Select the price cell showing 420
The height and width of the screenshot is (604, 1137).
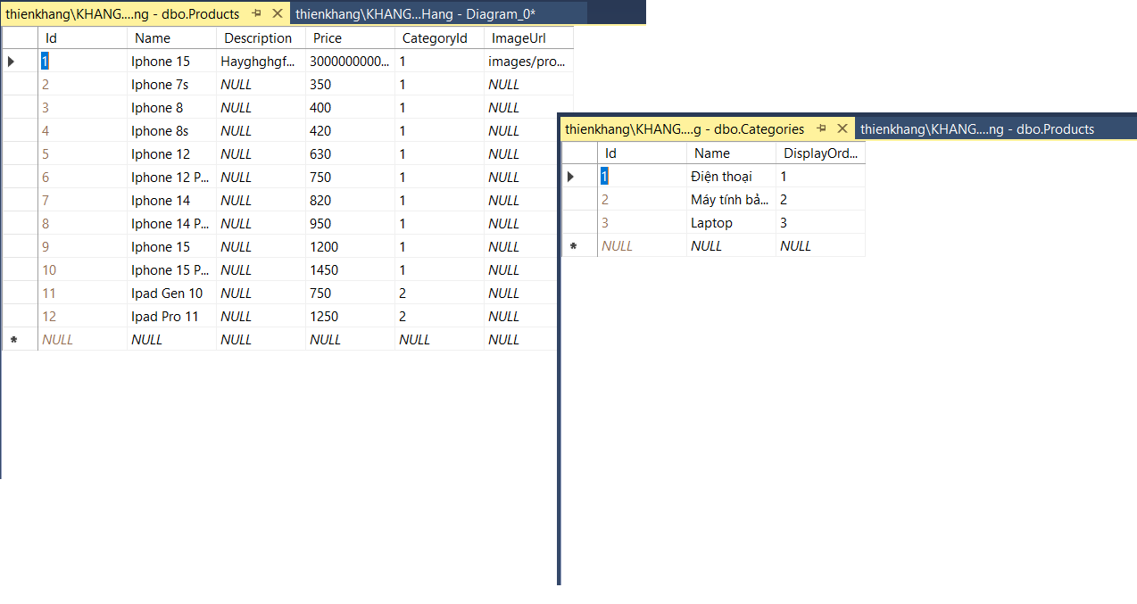(x=350, y=131)
